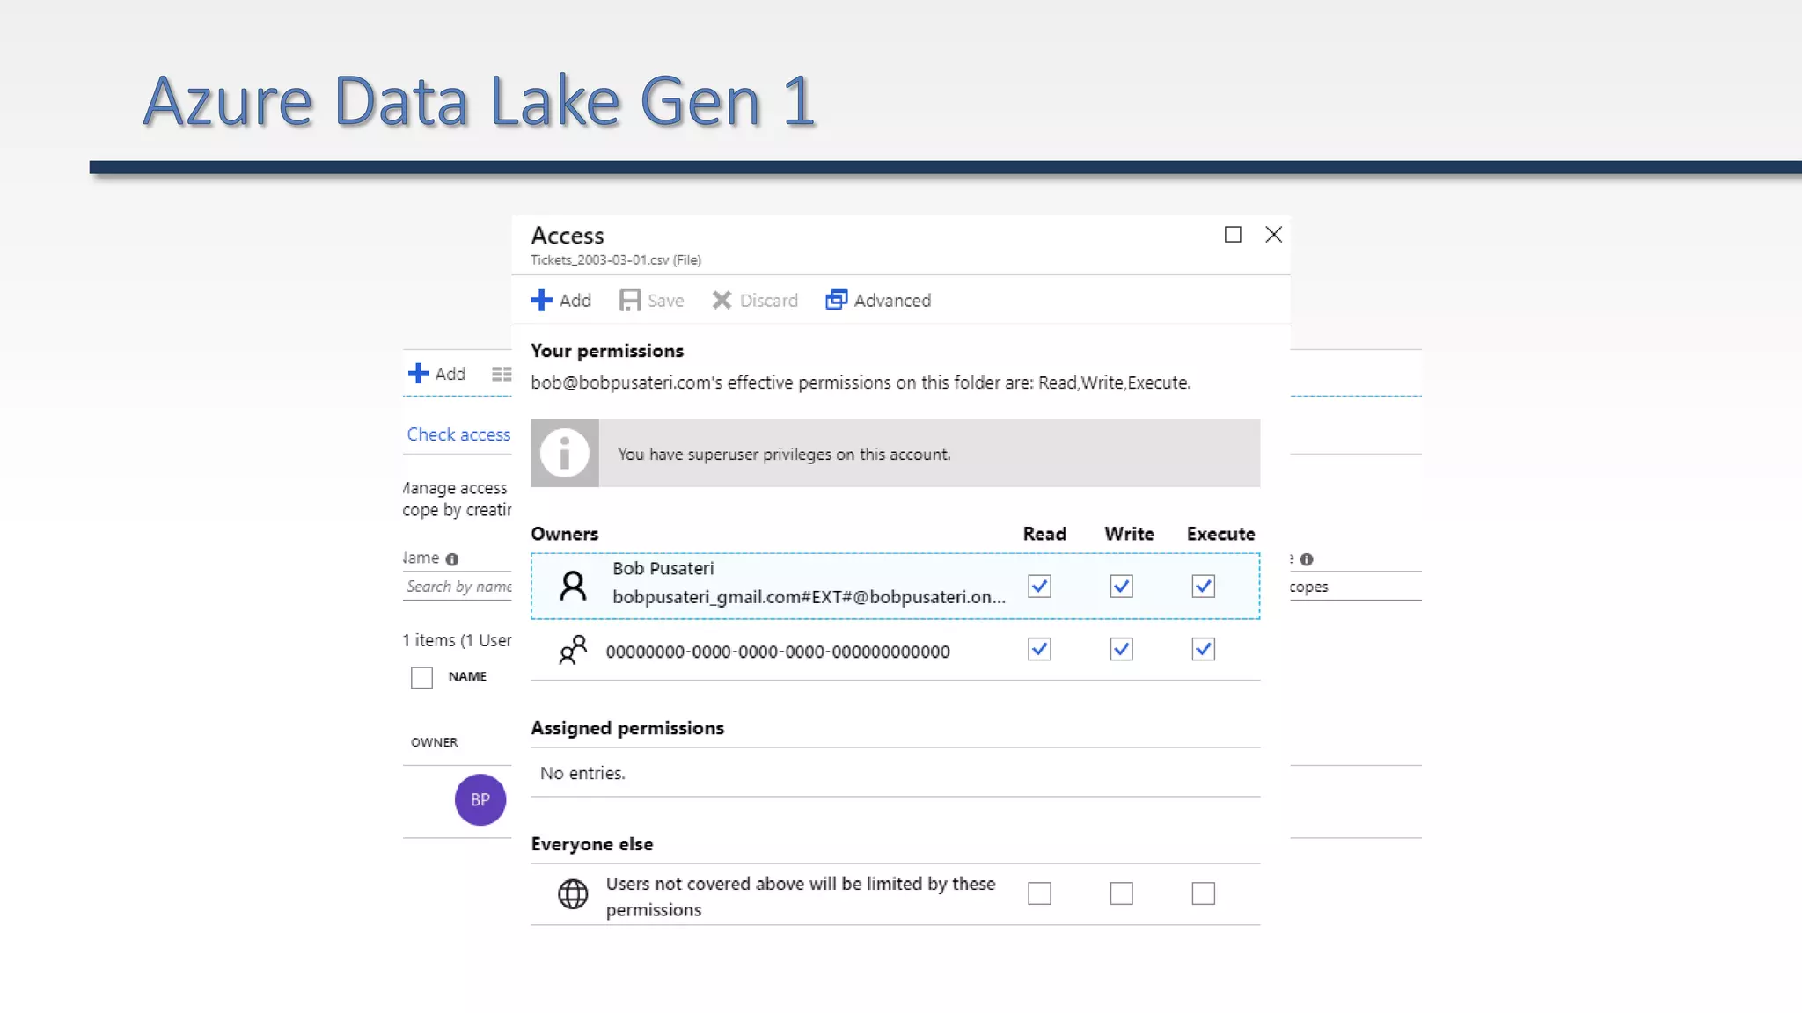Maximize the Access panel
This screenshot has width=1802, height=1013.
[x=1233, y=235]
